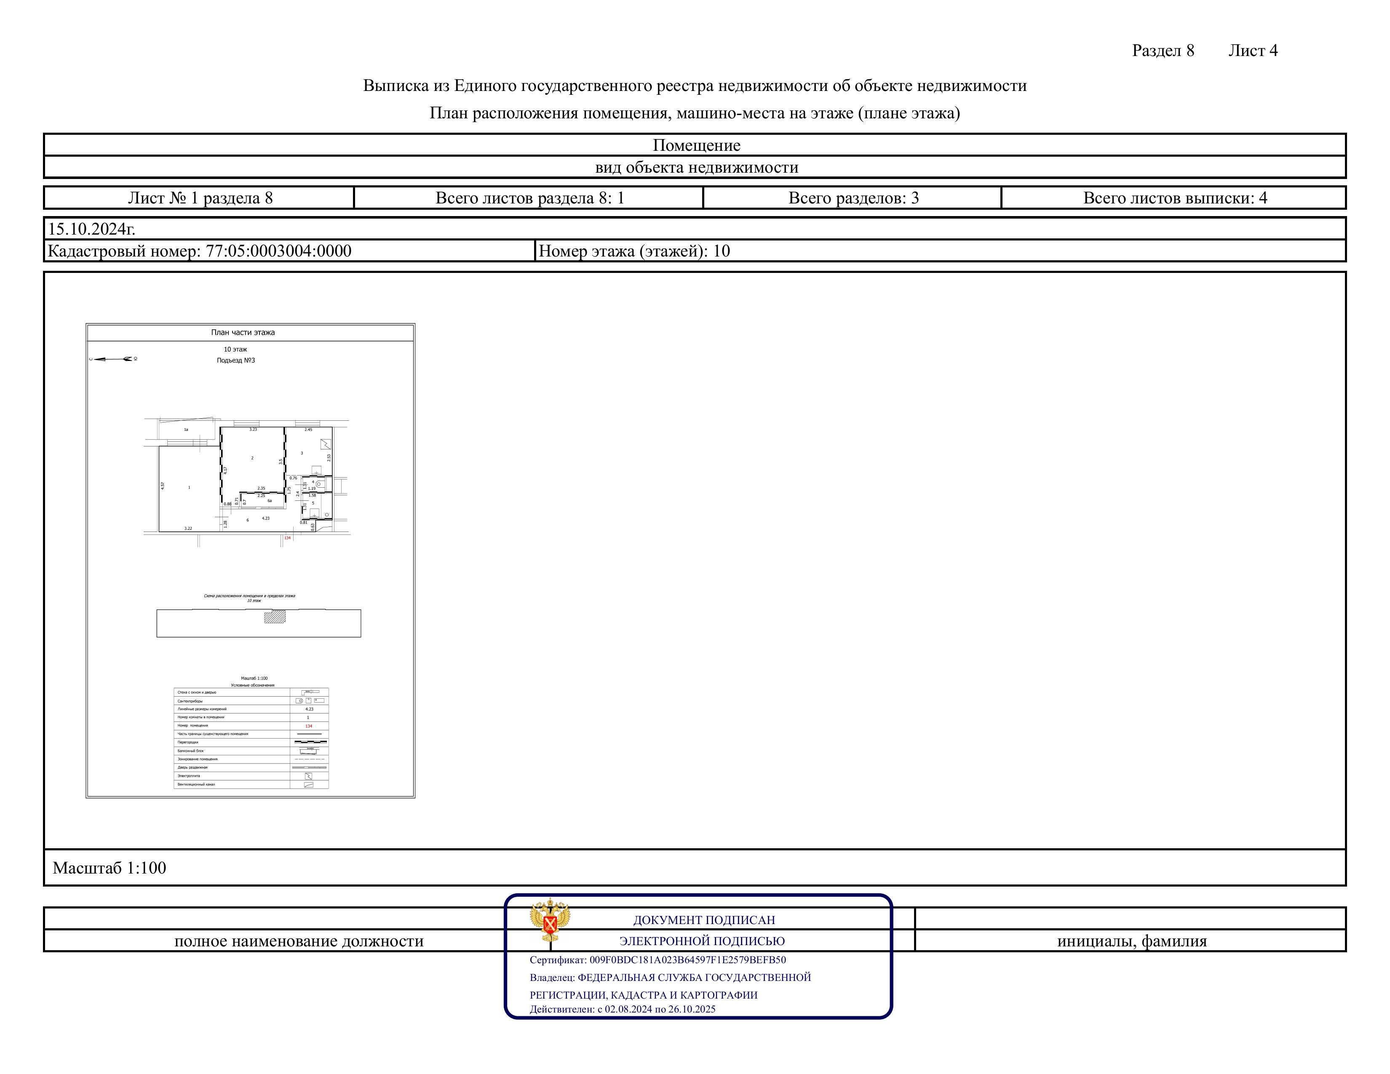Click the Сантехприборы legend symbols
The image size is (1390, 1074).
(x=309, y=700)
